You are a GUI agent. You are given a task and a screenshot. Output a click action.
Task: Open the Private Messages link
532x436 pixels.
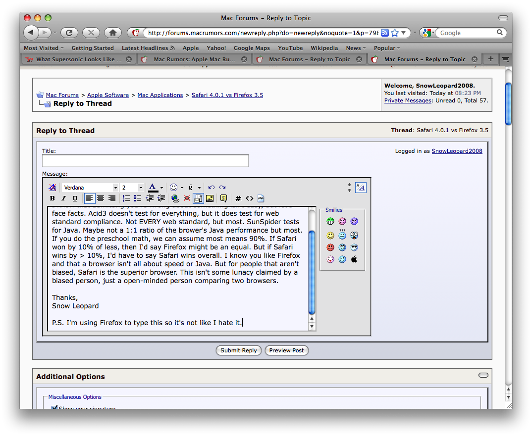[408, 100]
